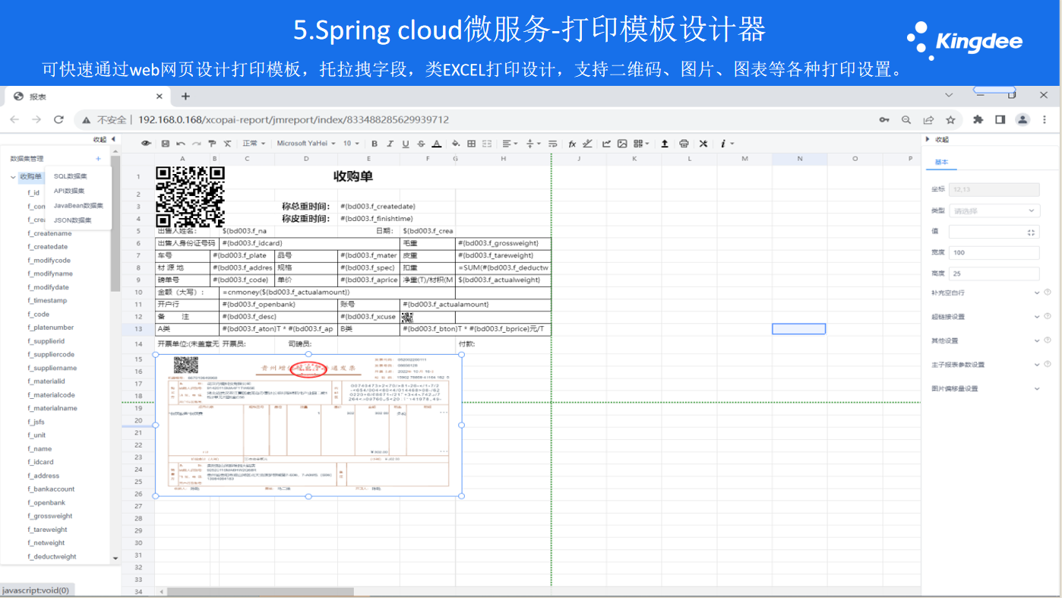Click the blue plus to add dataset
Image resolution: width=1062 pixels, height=598 pixels.
(x=98, y=159)
